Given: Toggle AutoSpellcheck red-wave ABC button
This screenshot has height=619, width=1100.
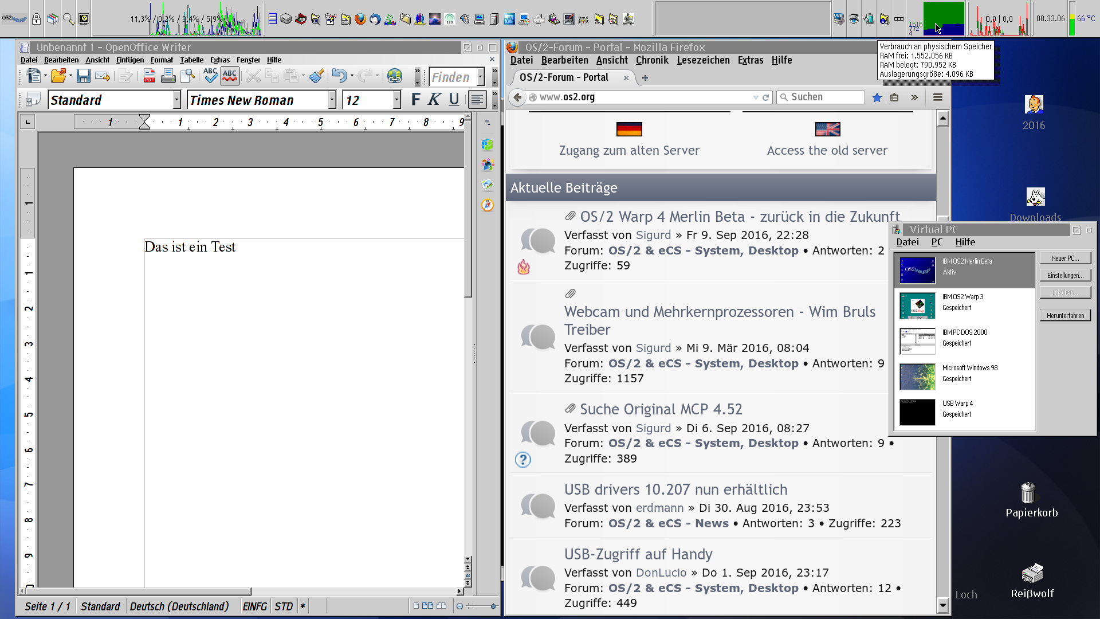Looking at the screenshot, I should coord(230,76).
